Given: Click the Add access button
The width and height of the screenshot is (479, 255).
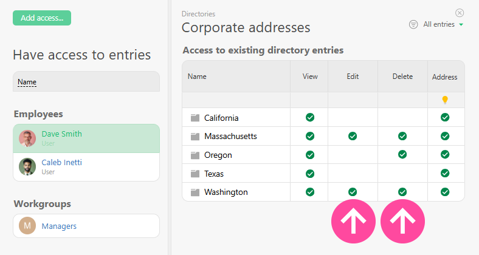Looking at the screenshot, I should click(42, 18).
